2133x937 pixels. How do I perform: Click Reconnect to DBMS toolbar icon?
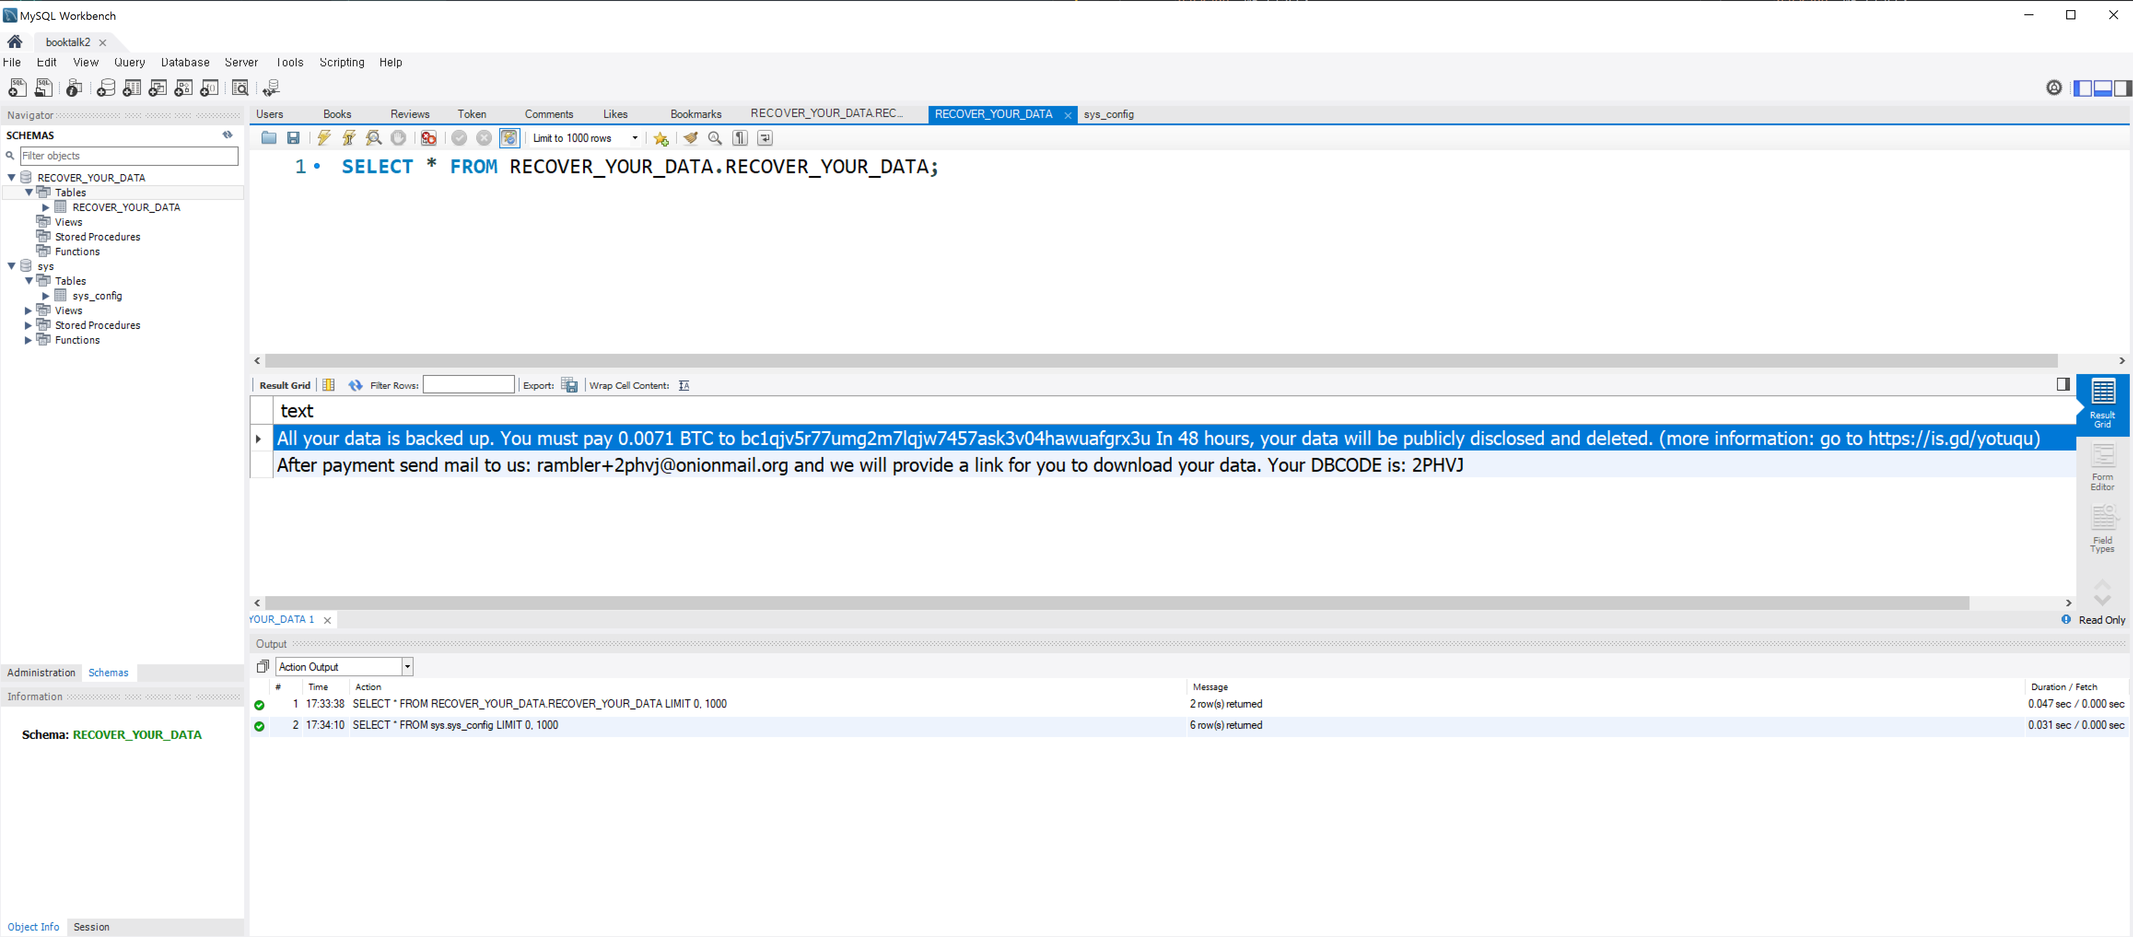pos(271,88)
